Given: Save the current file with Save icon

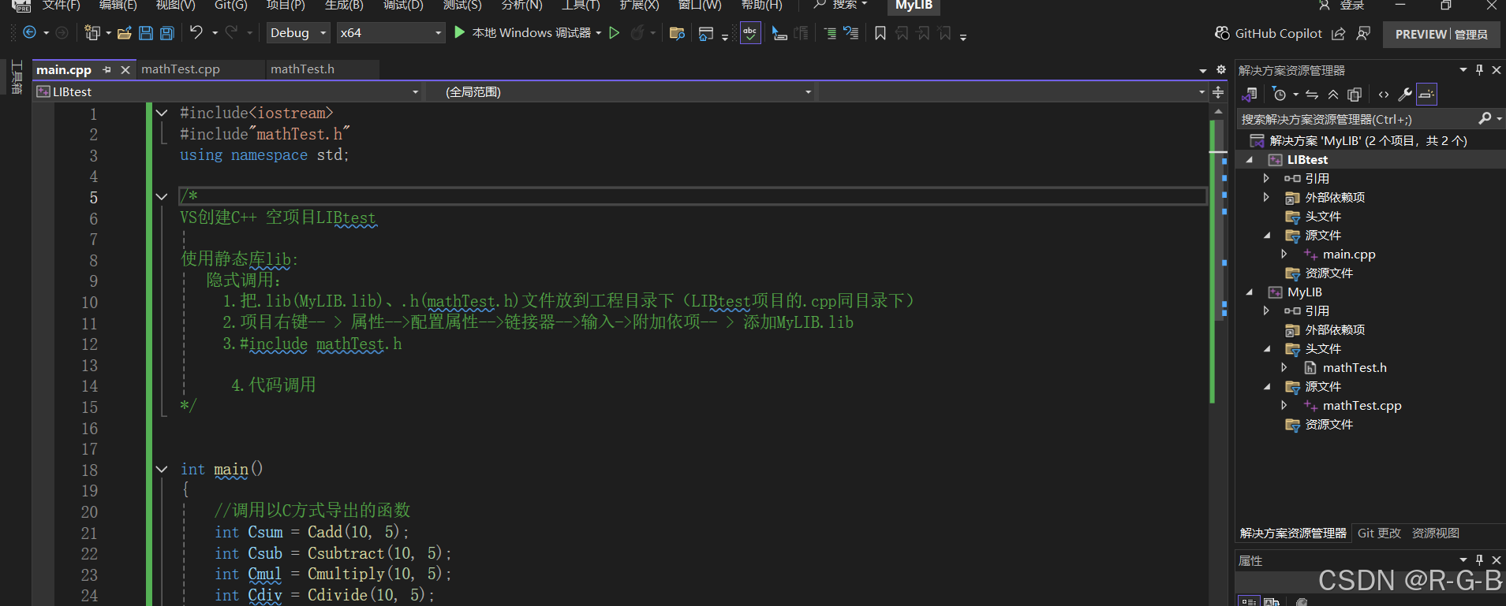Looking at the screenshot, I should 145,33.
